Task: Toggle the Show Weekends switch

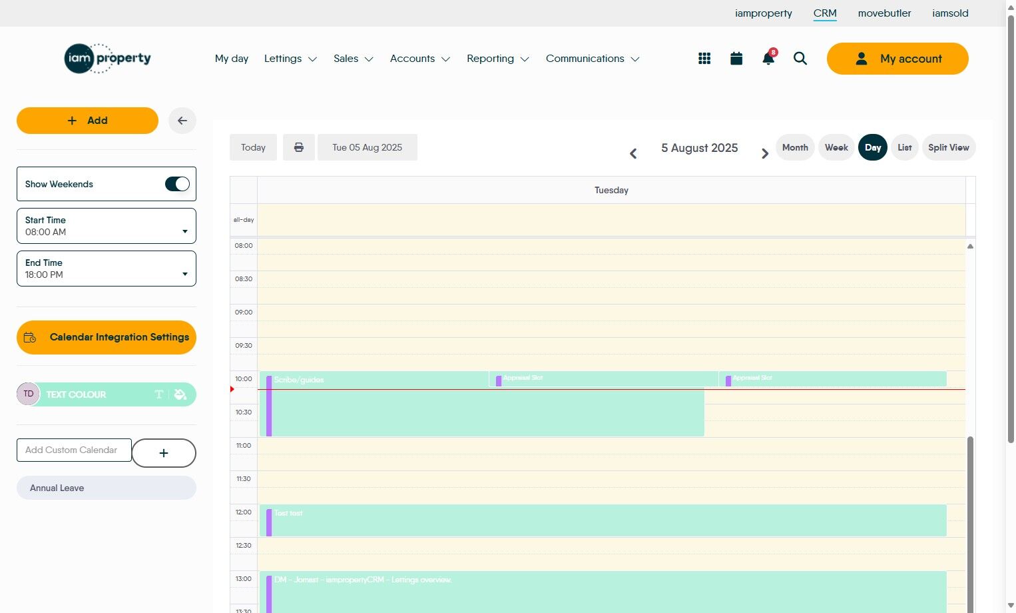Action: click(177, 184)
